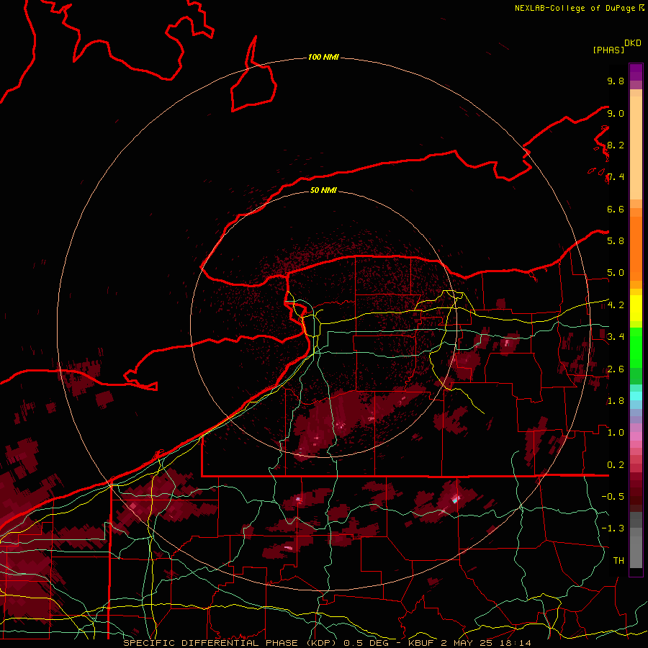Pick the cyan band of the color bar
Viewport: 648px width, 648px height.
[636, 396]
